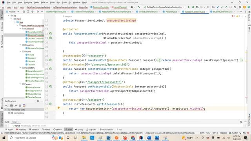Open the Maven tool window sidebar
This screenshot has width=251, height=141.
(x=249, y=28)
